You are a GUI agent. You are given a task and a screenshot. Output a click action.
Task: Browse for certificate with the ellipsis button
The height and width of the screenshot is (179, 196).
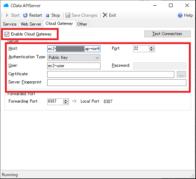pos(181,74)
